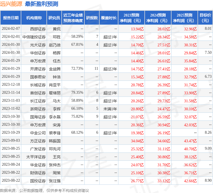
Task: Select the 覆盖时长 column header
Action: point(109,18)
